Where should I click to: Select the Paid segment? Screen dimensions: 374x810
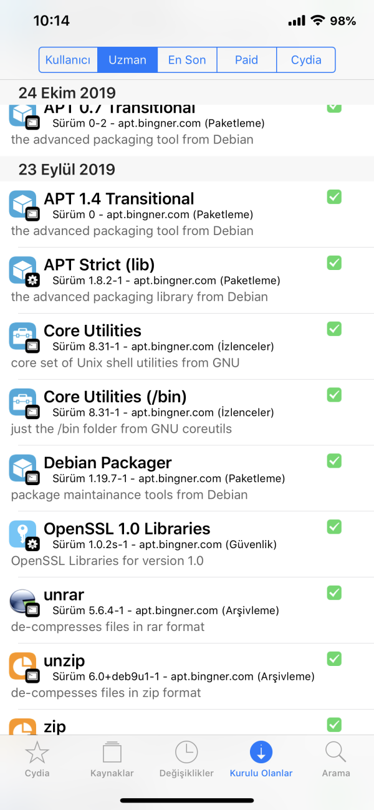coord(246,60)
